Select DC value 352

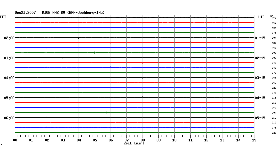point(274,83)
